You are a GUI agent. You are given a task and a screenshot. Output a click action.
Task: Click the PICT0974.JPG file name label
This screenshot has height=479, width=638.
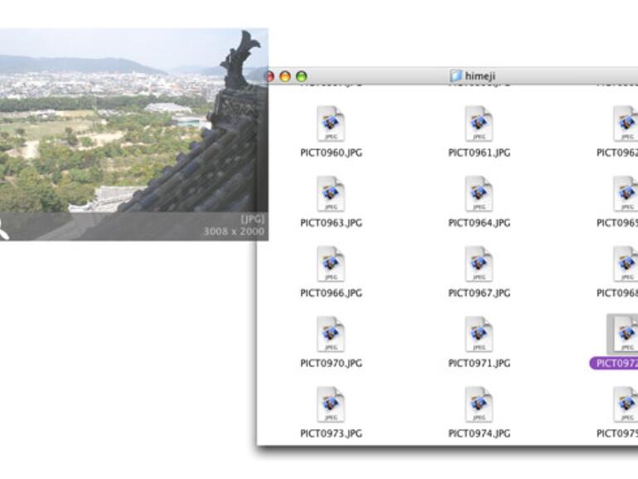pyautogui.click(x=479, y=433)
